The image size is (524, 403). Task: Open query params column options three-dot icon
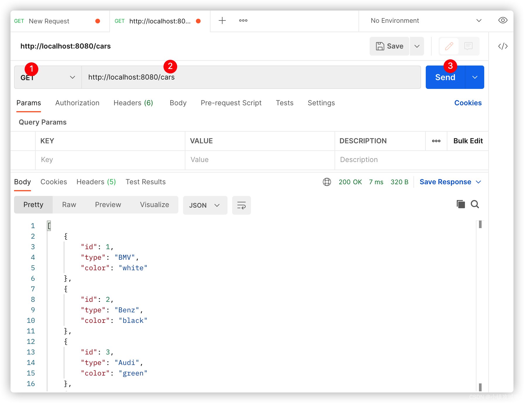(x=436, y=141)
